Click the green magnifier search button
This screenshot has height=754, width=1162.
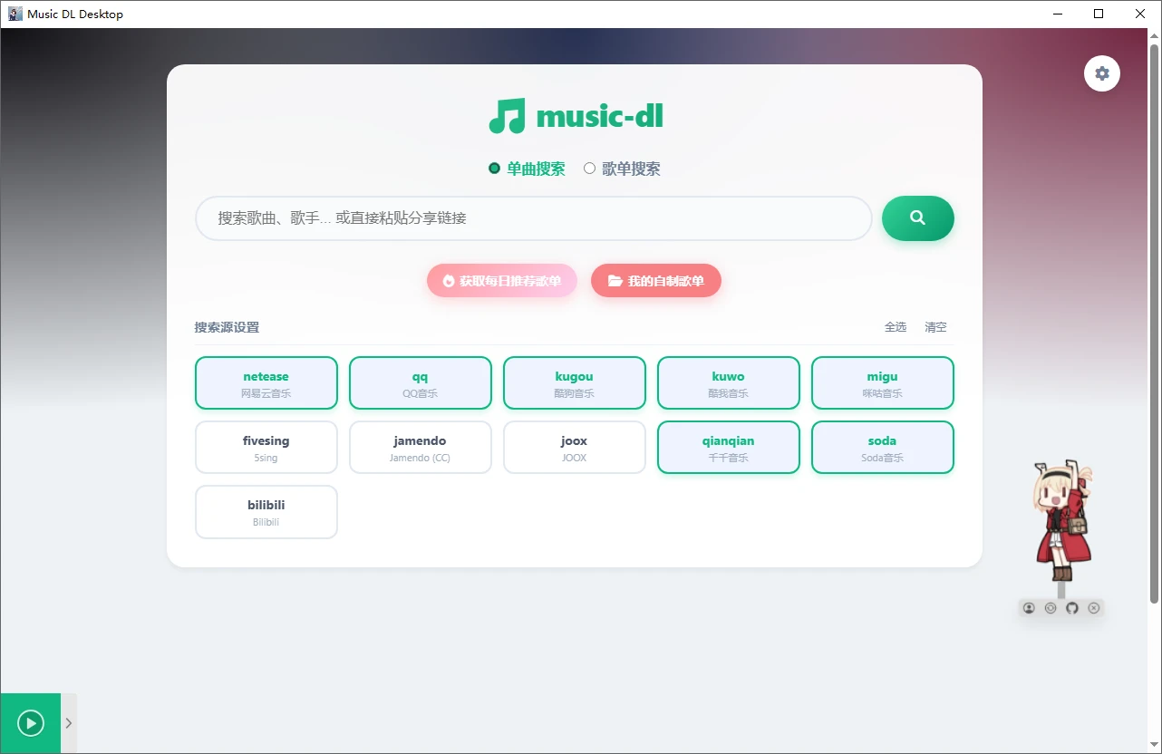[x=917, y=218]
